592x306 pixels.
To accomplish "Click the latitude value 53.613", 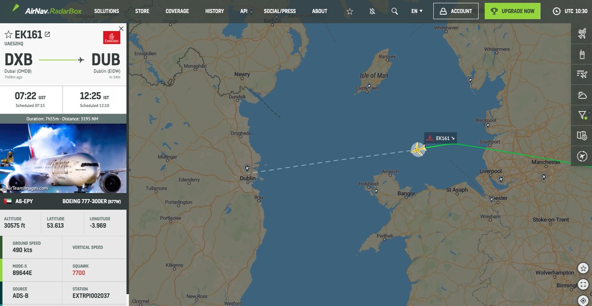I will pos(55,225).
